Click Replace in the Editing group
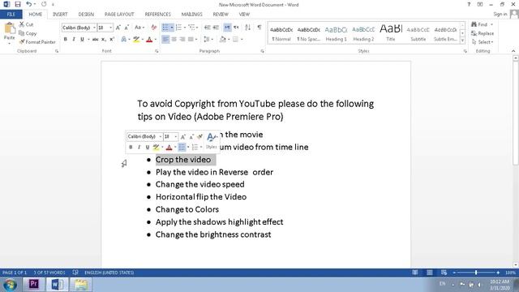The height and width of the screenshot is (292, 519). (x=483, y=33)
